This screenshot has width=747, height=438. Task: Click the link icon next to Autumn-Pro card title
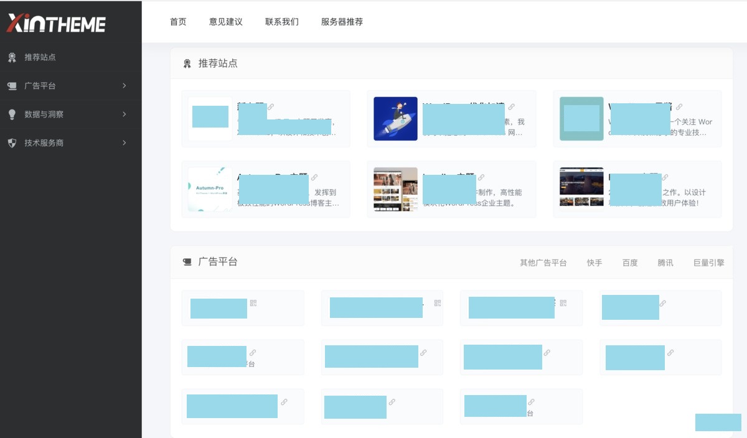click(x=314, y=177)
